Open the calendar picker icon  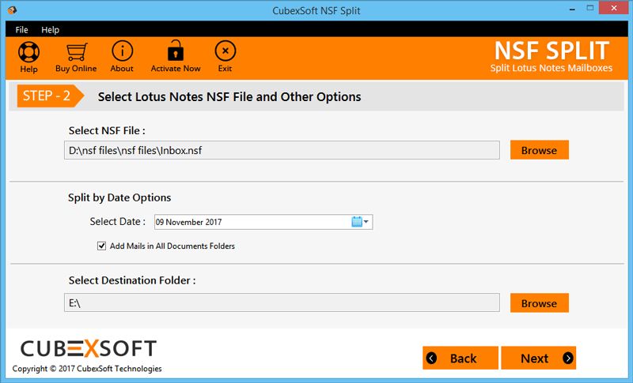tap(356, 222)
